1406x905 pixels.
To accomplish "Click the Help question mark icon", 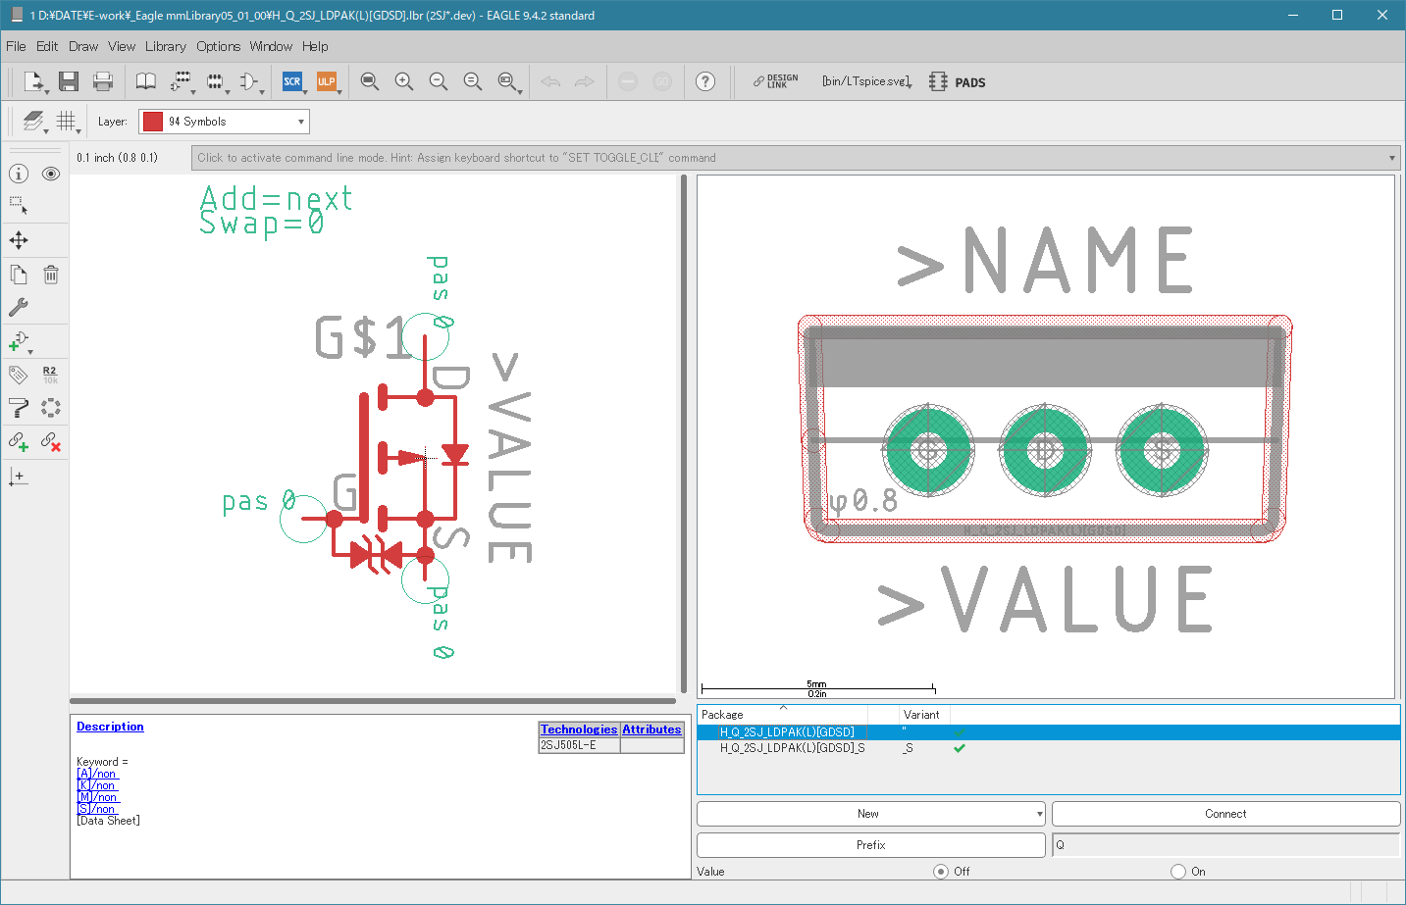I will click(705, 81).
